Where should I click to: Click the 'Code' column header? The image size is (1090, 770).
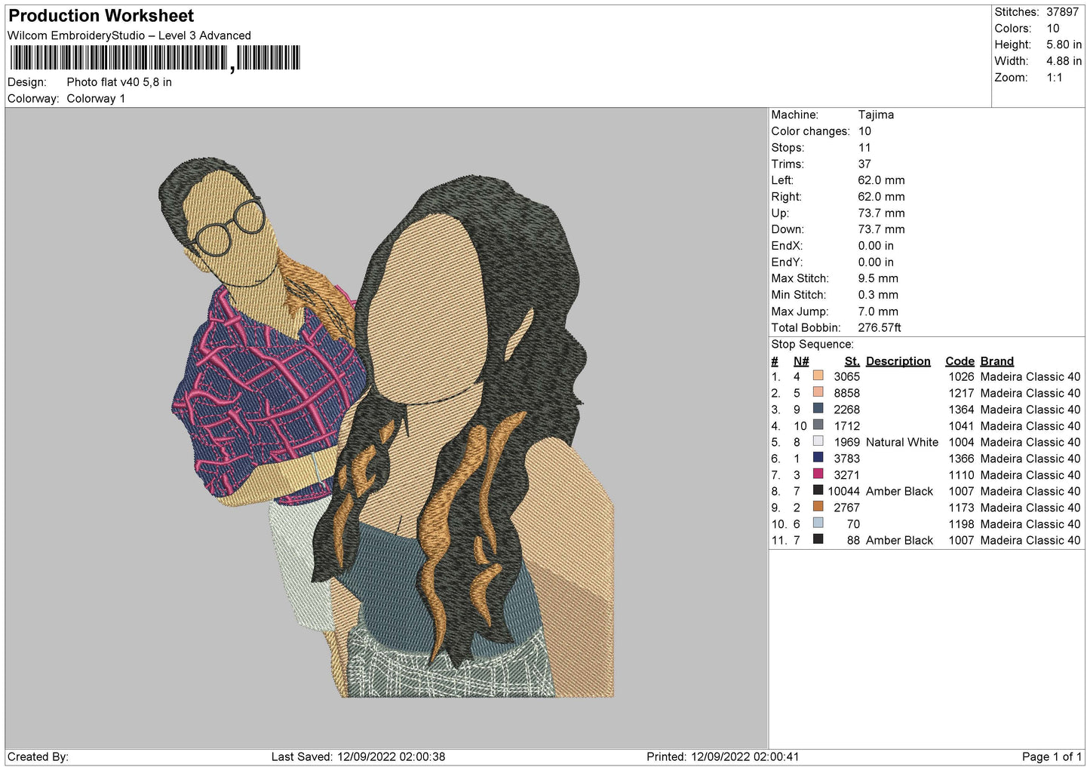tap(960, 361)
